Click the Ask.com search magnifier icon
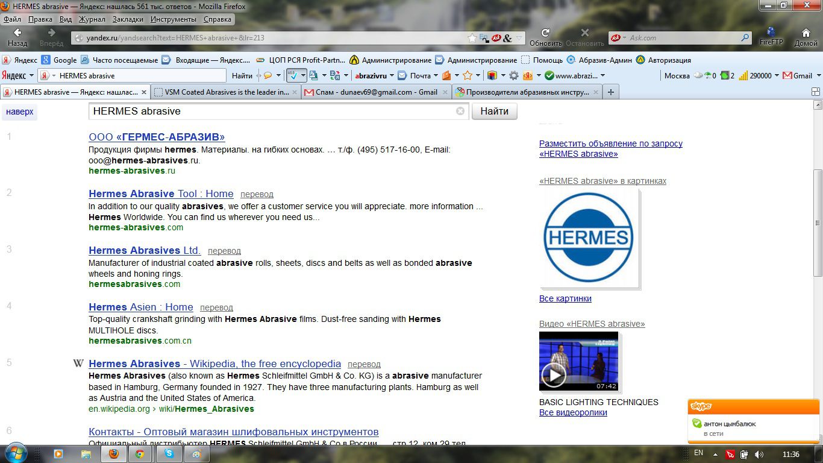Viewport: 823px width, 463px height. click(x=745, y=38)
